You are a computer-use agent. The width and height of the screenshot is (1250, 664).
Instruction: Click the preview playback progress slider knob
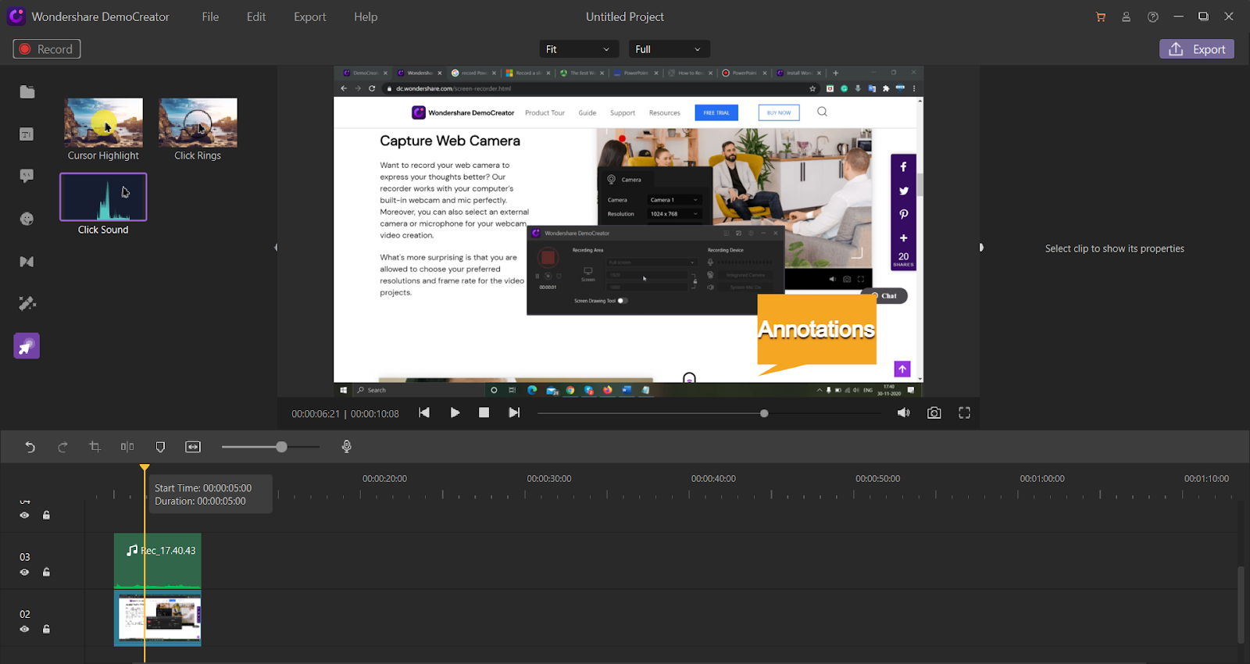click(x=764, y=413)
